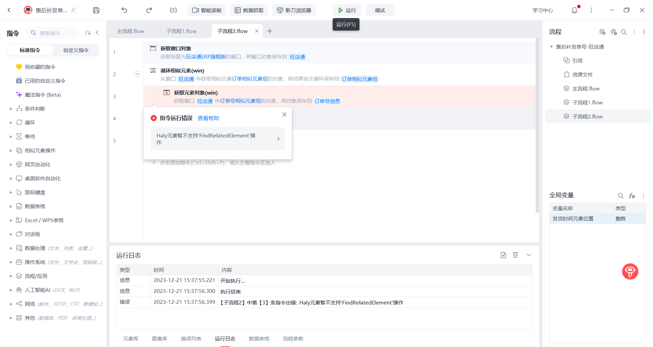Image resolution: width=653 pixels, height=347 pixels.
Task: Collapse the loop block at line 2
Action: pyautogui.click(x=137, y=74)
